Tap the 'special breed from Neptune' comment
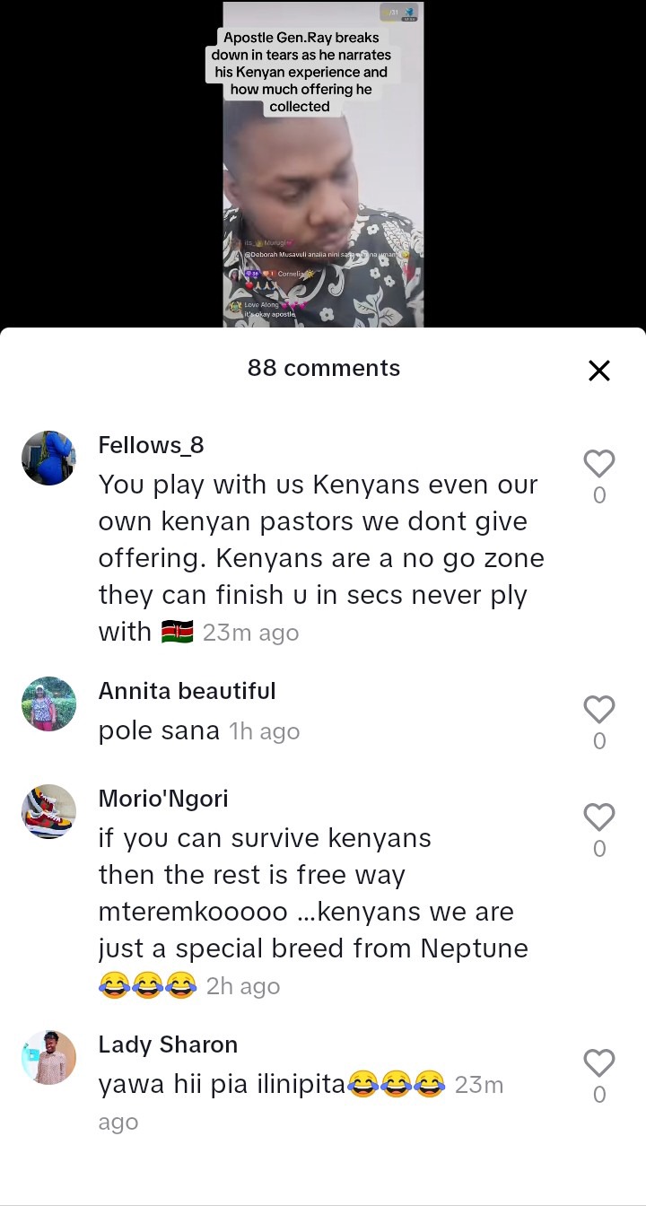This screenshot has height=1206, width=646. click(x=313, y=912)
